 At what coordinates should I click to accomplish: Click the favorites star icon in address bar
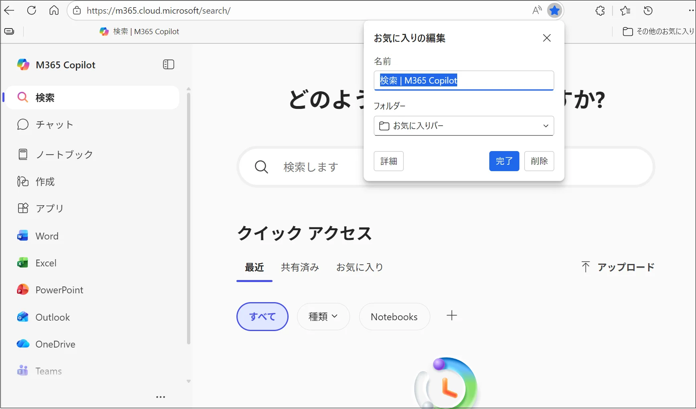tap(554, 10)
